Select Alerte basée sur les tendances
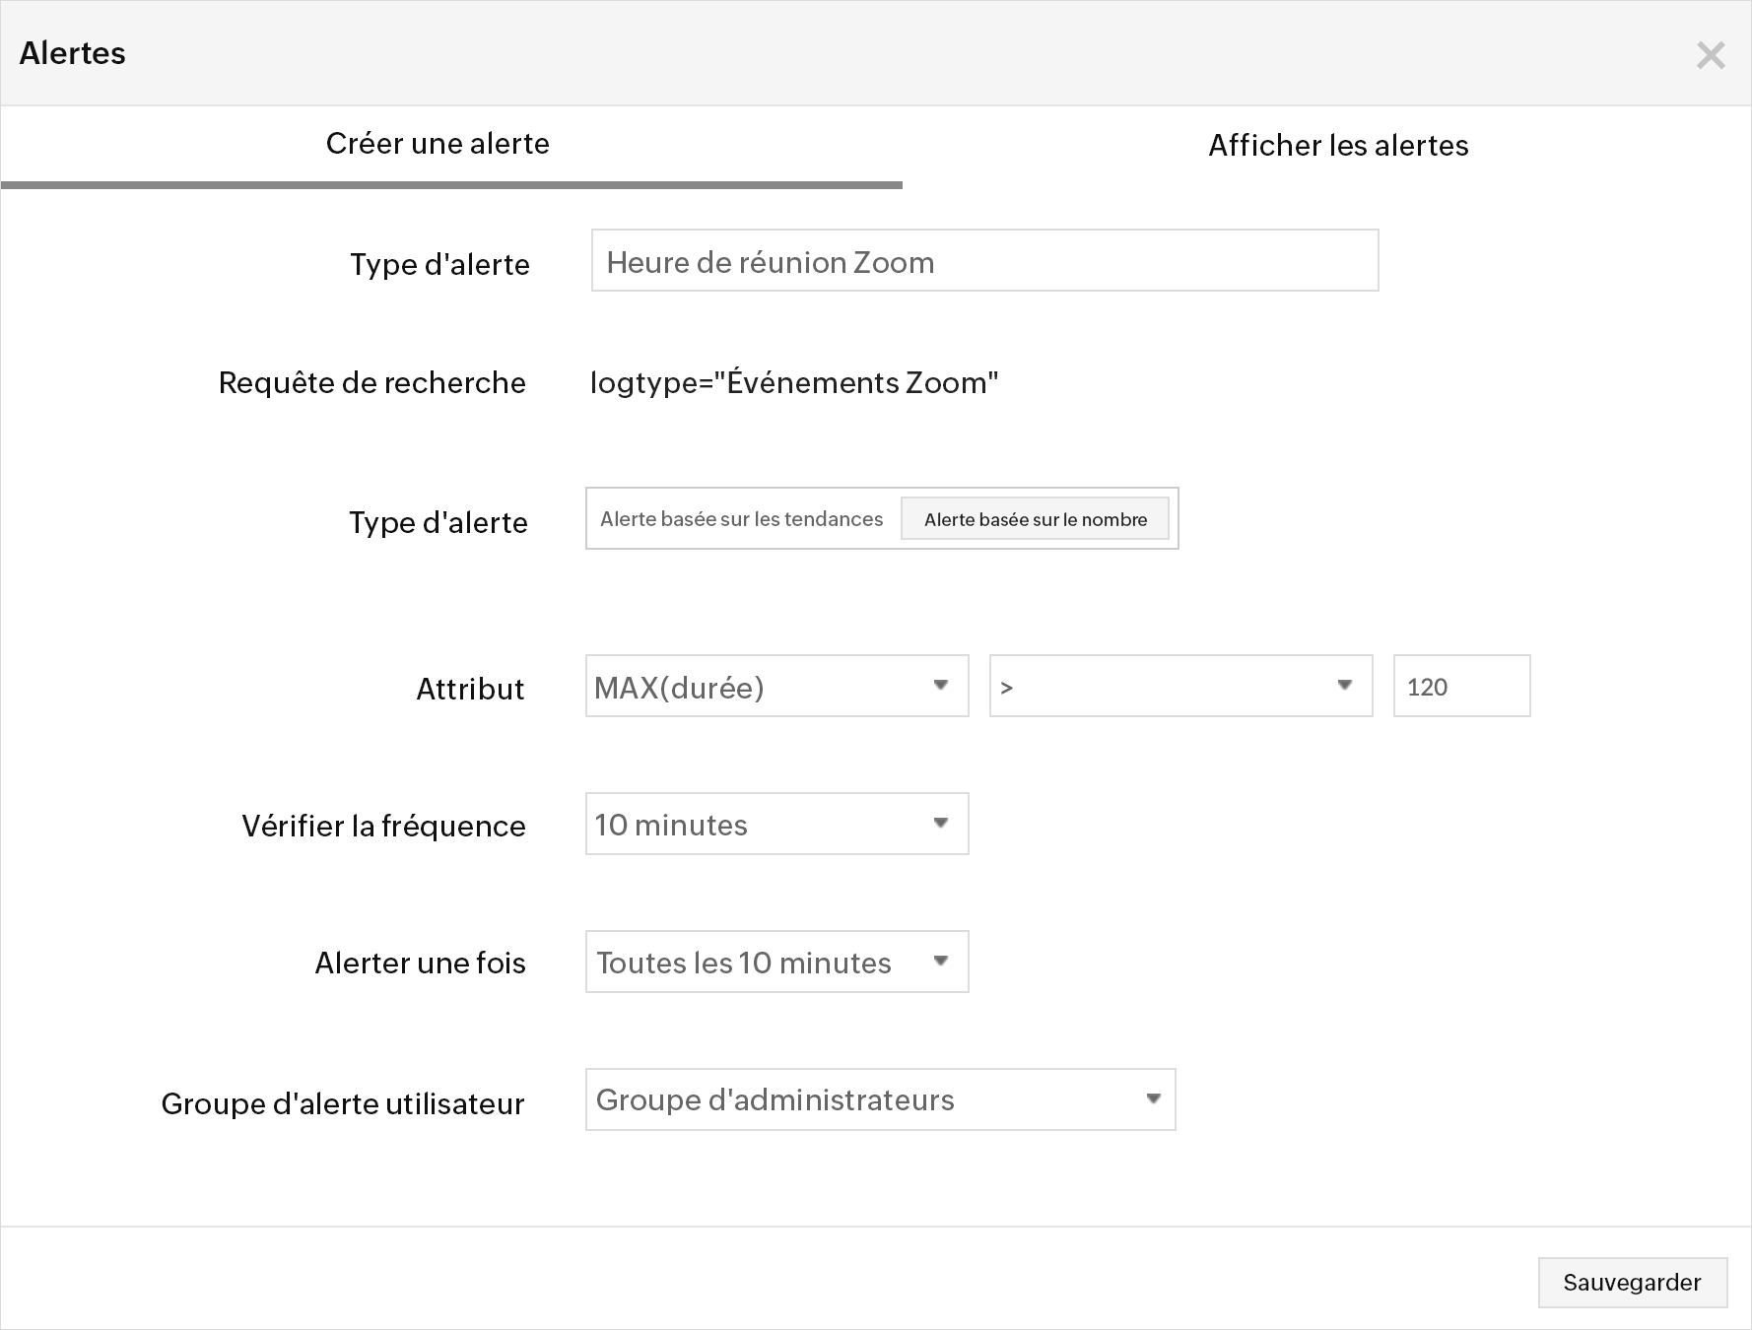The width and height of the screenshot is (1752, 1330). pyautogui.click(x=740, y=519)
